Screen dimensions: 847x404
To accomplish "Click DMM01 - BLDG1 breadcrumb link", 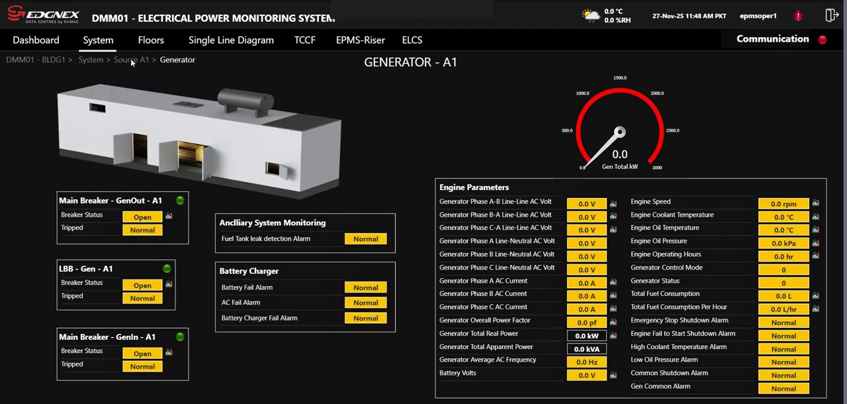I will pos(36,60).
